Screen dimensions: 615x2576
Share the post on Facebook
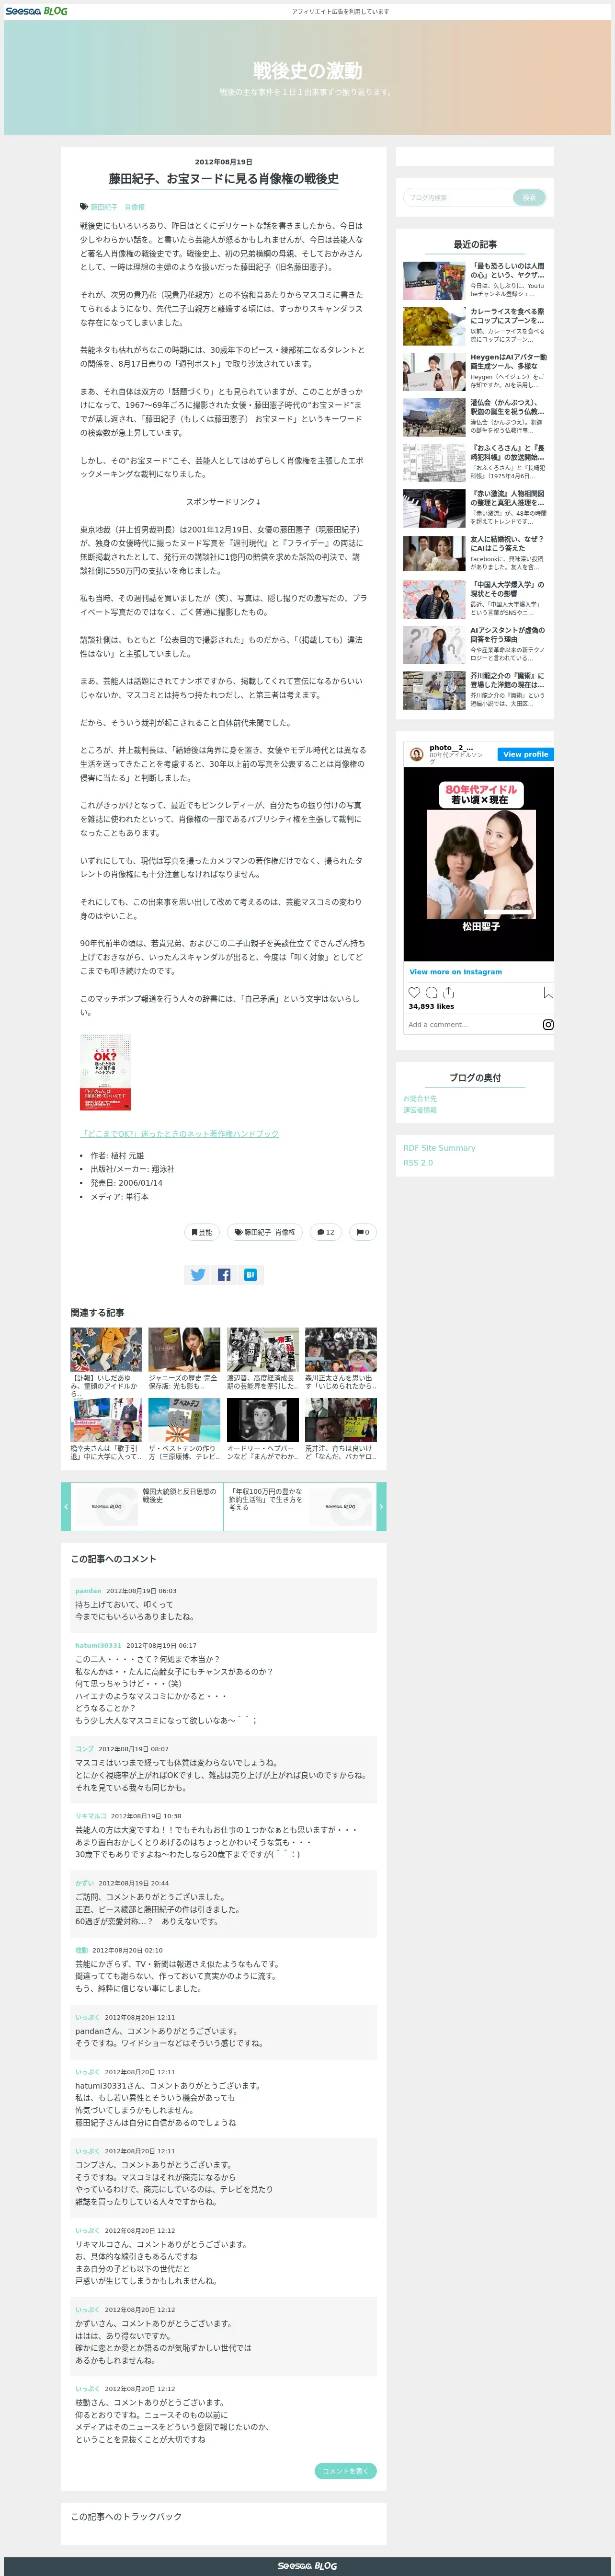224,1274
